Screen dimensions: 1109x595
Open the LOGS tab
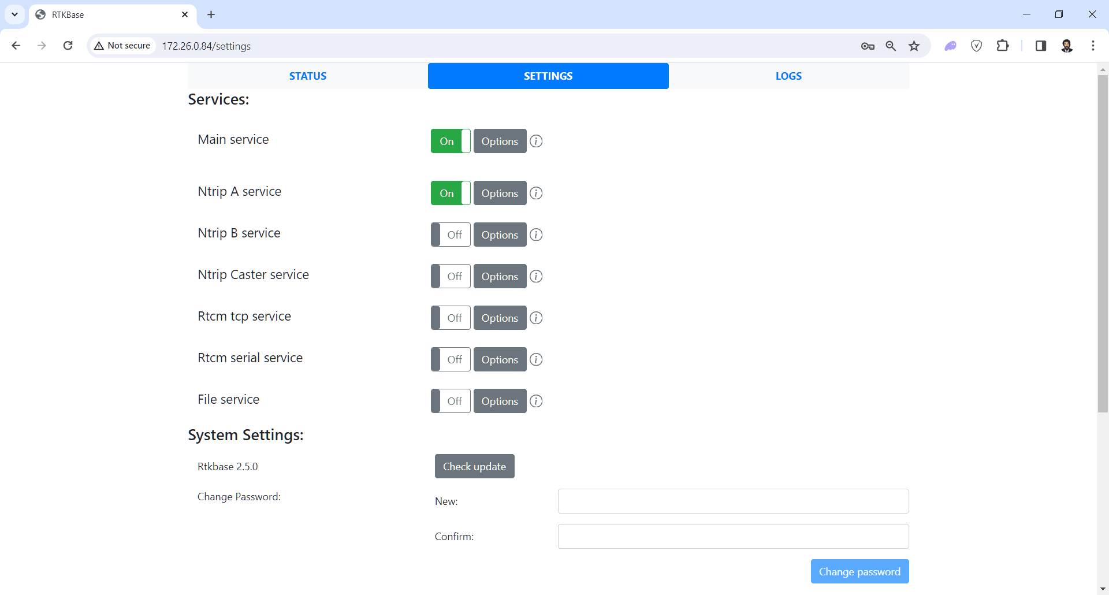(788, 76)
